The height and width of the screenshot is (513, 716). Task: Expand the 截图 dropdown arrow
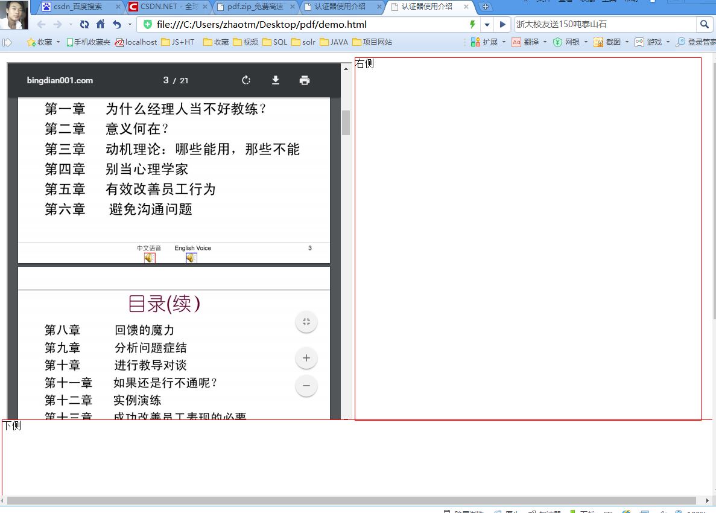(x=627, y=42)
